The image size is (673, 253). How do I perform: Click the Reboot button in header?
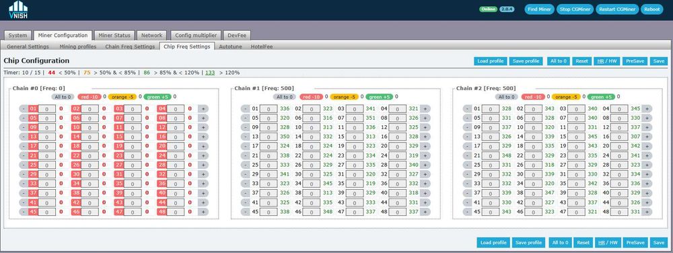pos(651,9)
